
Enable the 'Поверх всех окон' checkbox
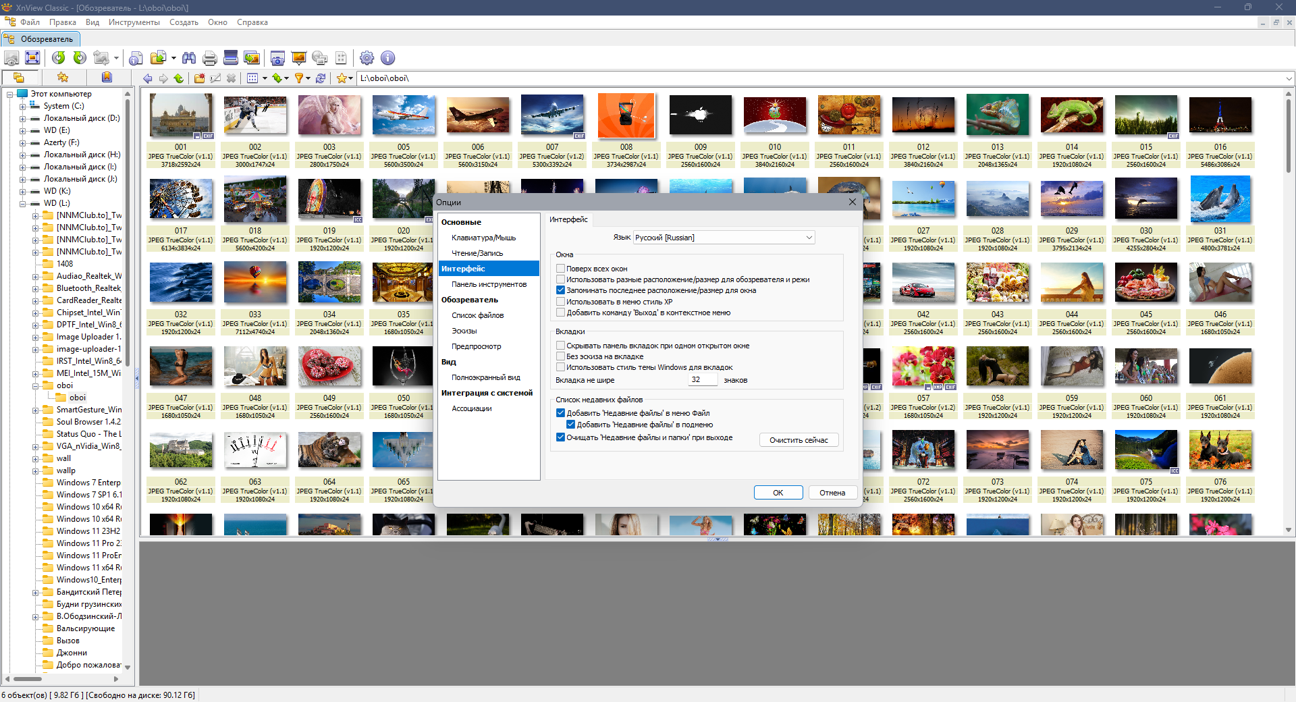pos(560,269)
